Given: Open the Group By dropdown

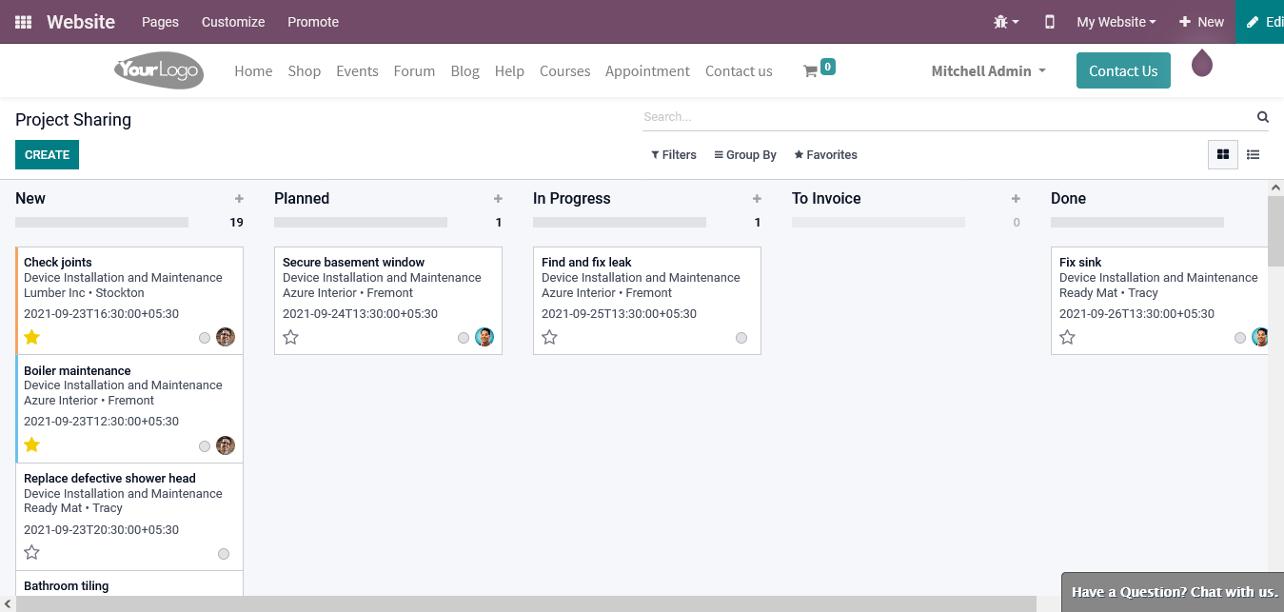Looking at the screenshot, I should click(x=745, y=154).
